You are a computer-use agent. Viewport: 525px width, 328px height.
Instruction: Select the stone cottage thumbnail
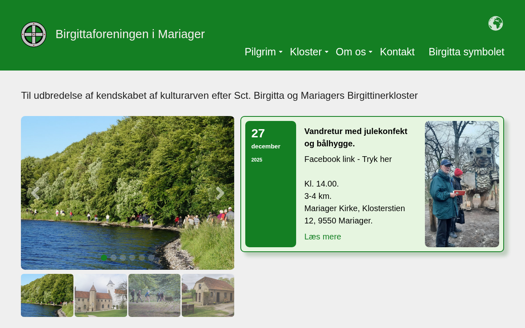point(208,295)
